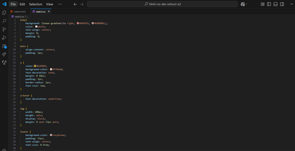Image resolution: width=295 pixels, height=151 pixels.
Task: Go back with the left arrow
Action: coord(75,4)
